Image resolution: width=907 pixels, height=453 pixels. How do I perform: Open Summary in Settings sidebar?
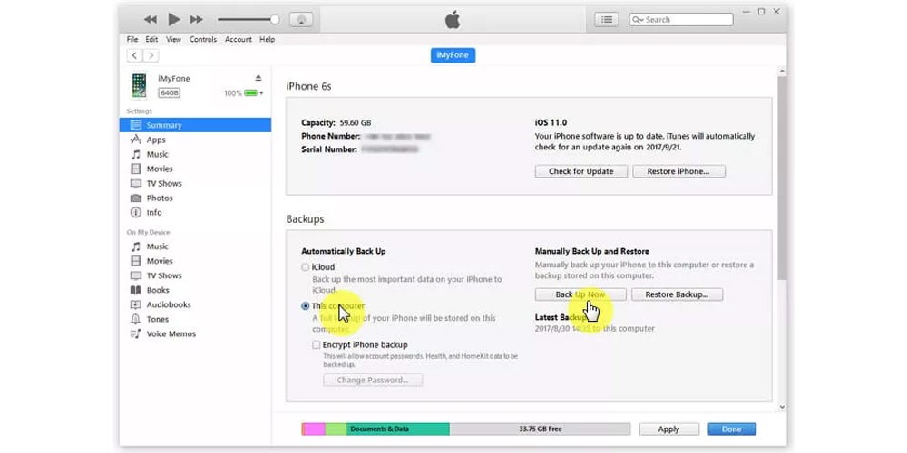click(195, 125)
